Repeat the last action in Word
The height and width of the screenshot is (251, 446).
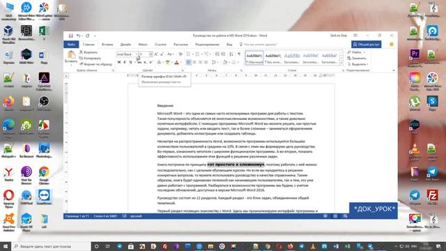click(87, 36)
